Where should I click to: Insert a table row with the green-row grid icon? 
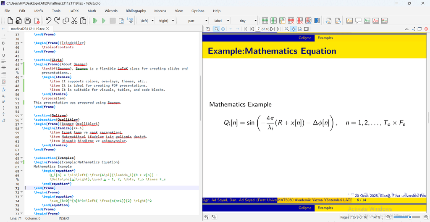tap(265, 21)
